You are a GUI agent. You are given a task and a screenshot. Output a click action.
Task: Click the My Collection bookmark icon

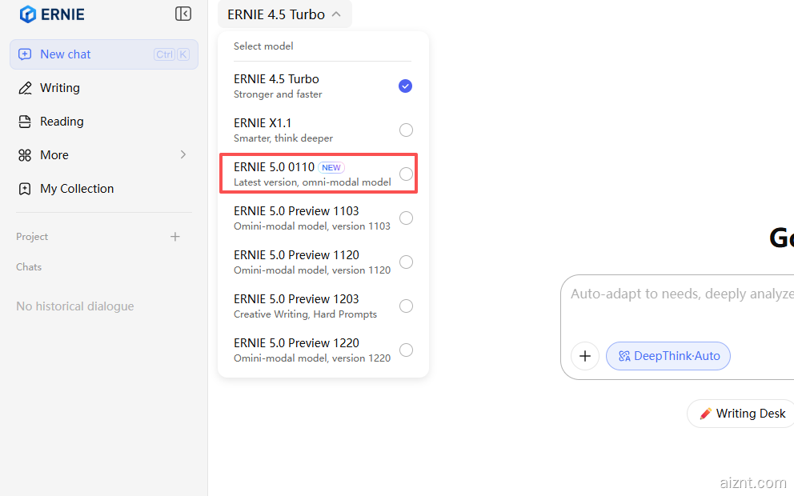[x=25, y=189]
